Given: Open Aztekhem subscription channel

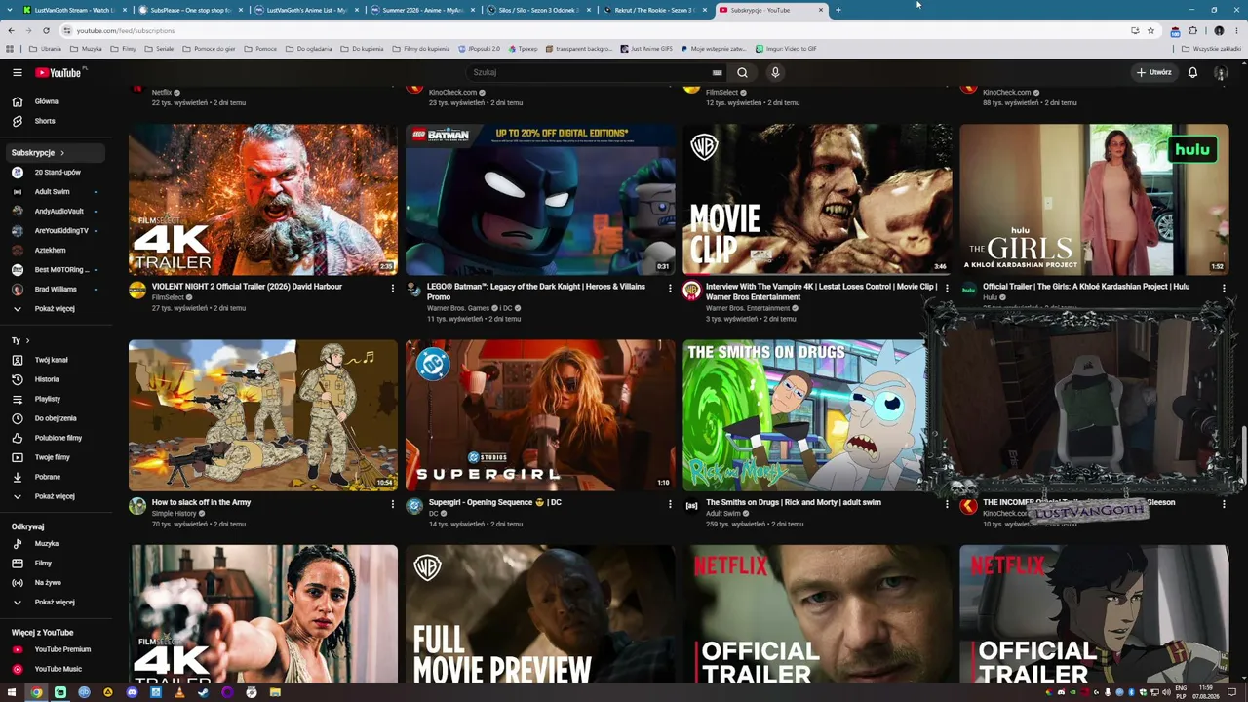Looking at the screenshot, I should point(52,251).
